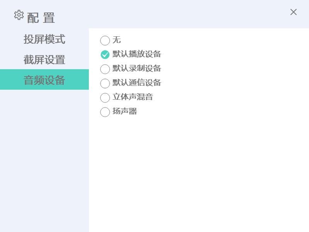
Task: Click the 默认录制设备 label text
Action: (137, 68)
